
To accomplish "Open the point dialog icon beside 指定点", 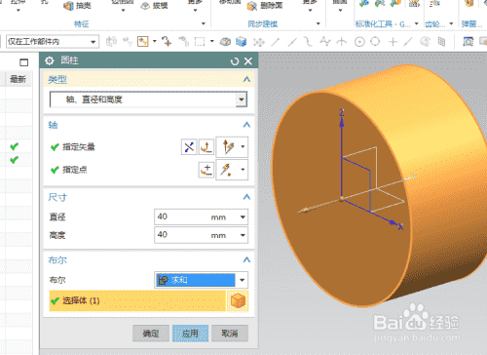I will [206, 170].
